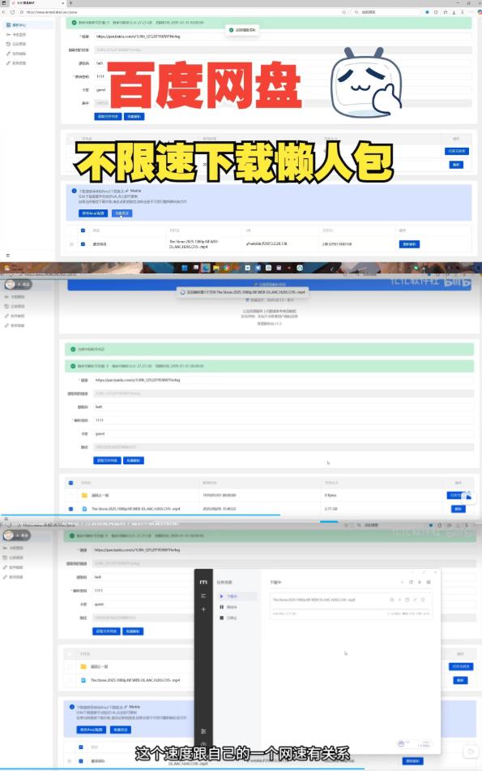This screenshot has height=771, width=482.
Task: Open the first highlighted sidebar item in the top frame
Action: (x=28, y=25)
